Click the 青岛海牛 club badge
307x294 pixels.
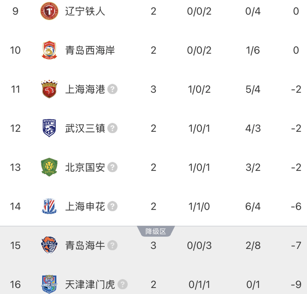point(49,246)
